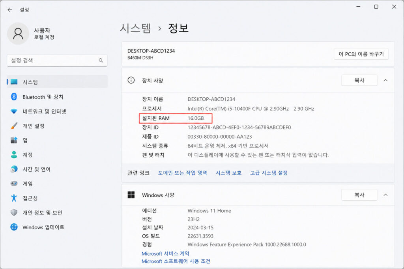Select the Windows 11 Home edition text

coord(209,211)
